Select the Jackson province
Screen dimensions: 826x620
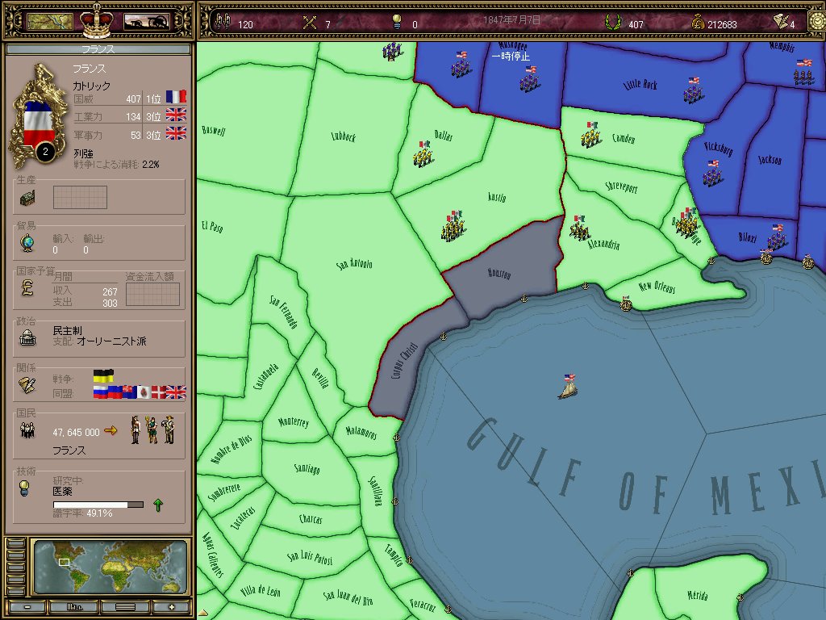click(770, 159)
